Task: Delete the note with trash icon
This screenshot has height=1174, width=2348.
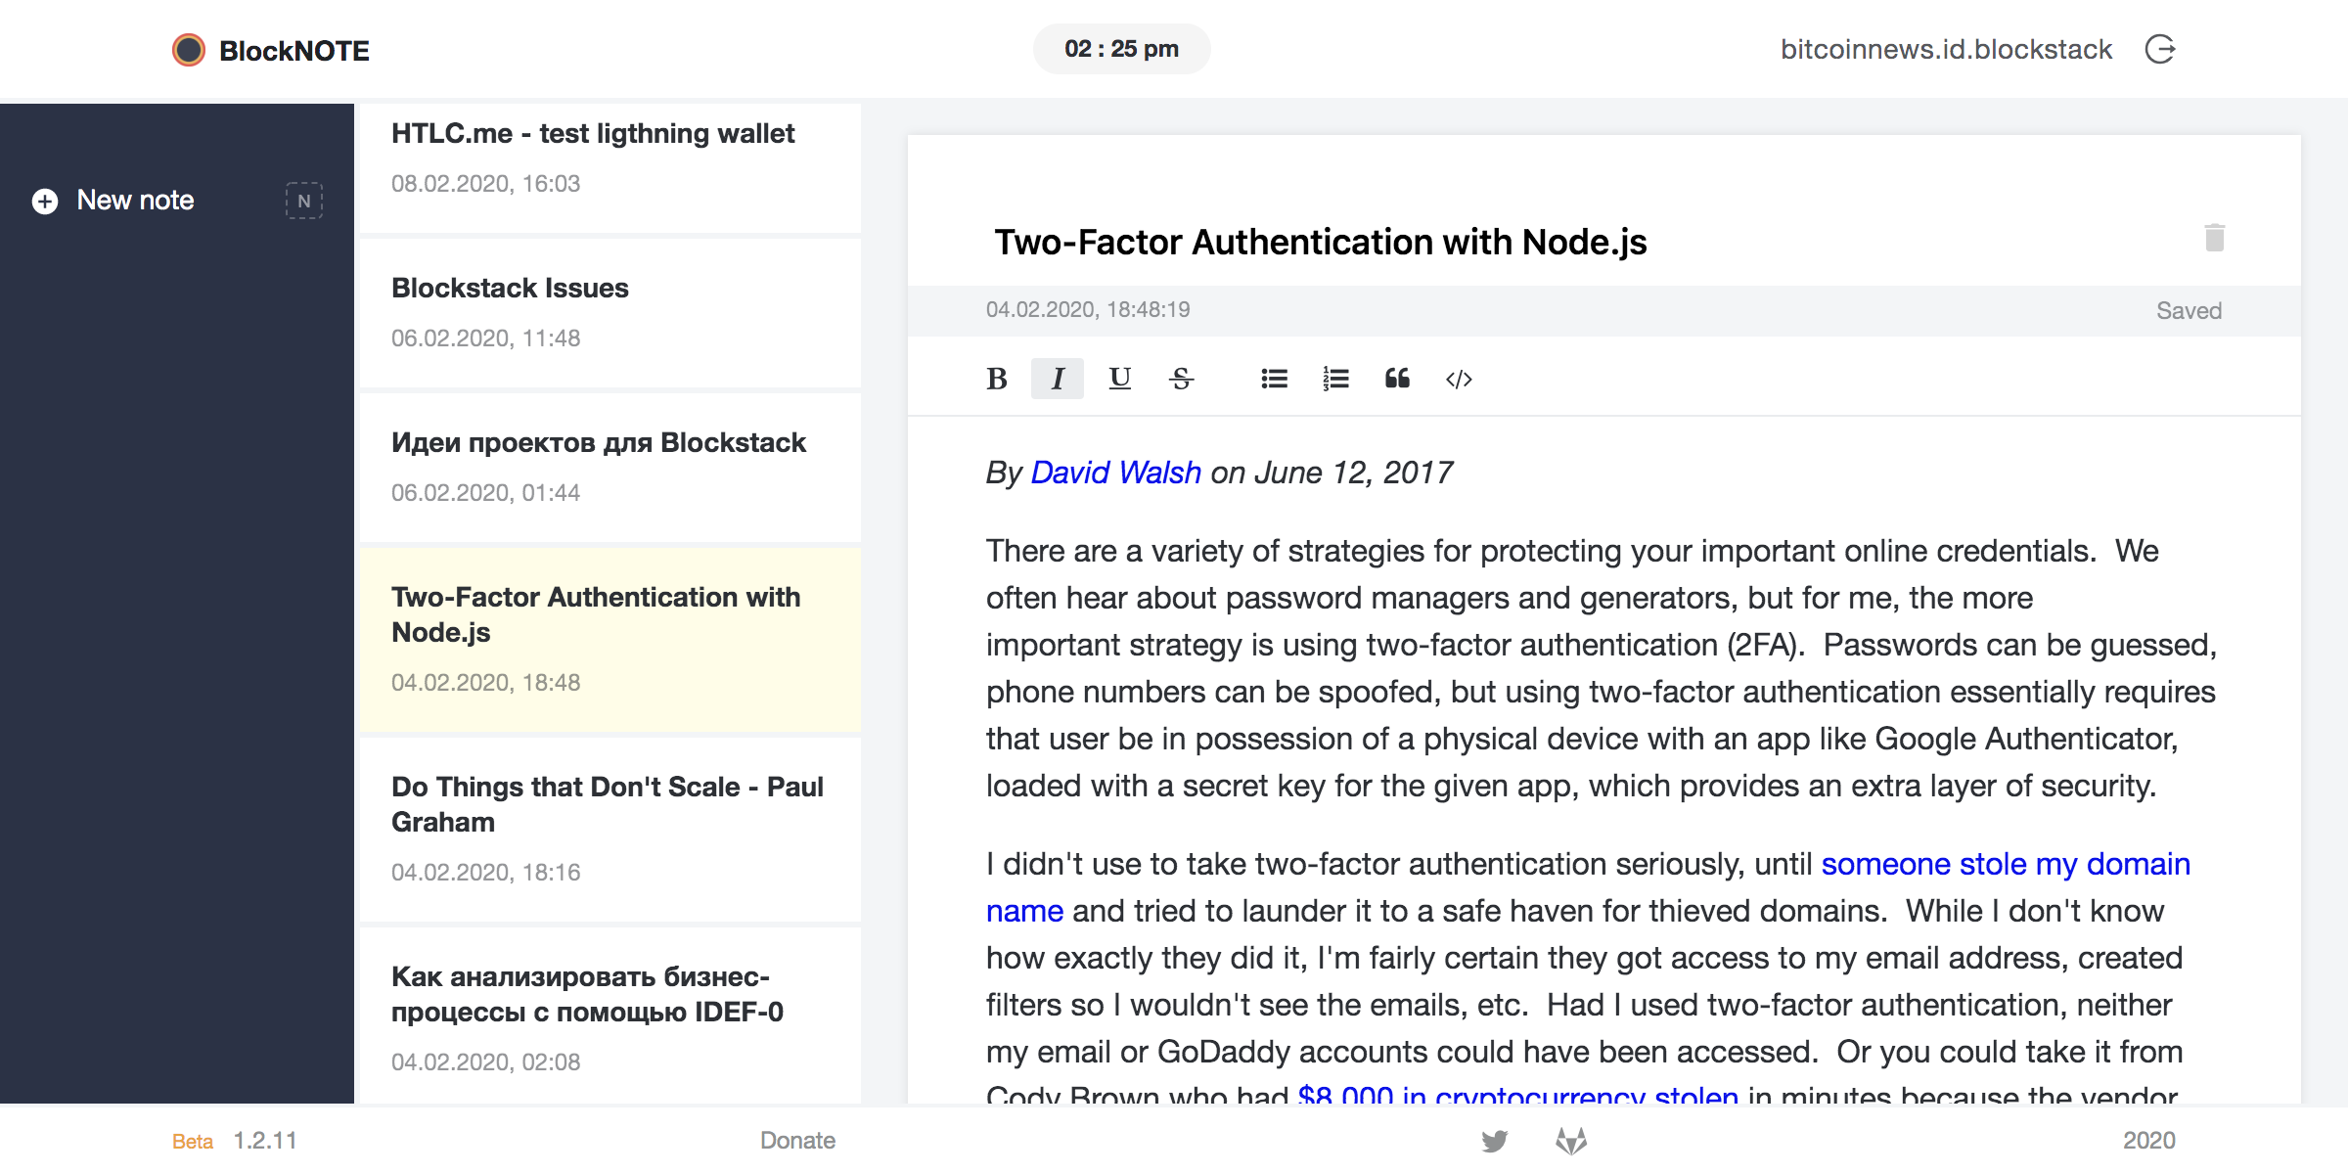Action: pyautogui.click(x=2215, y=238)
